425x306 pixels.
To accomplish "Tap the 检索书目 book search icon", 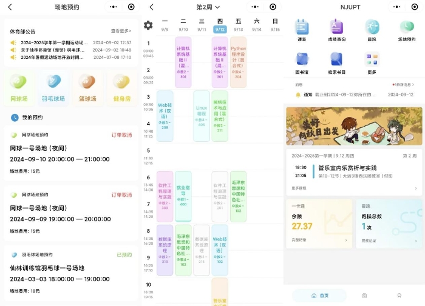I will (337, 62).
